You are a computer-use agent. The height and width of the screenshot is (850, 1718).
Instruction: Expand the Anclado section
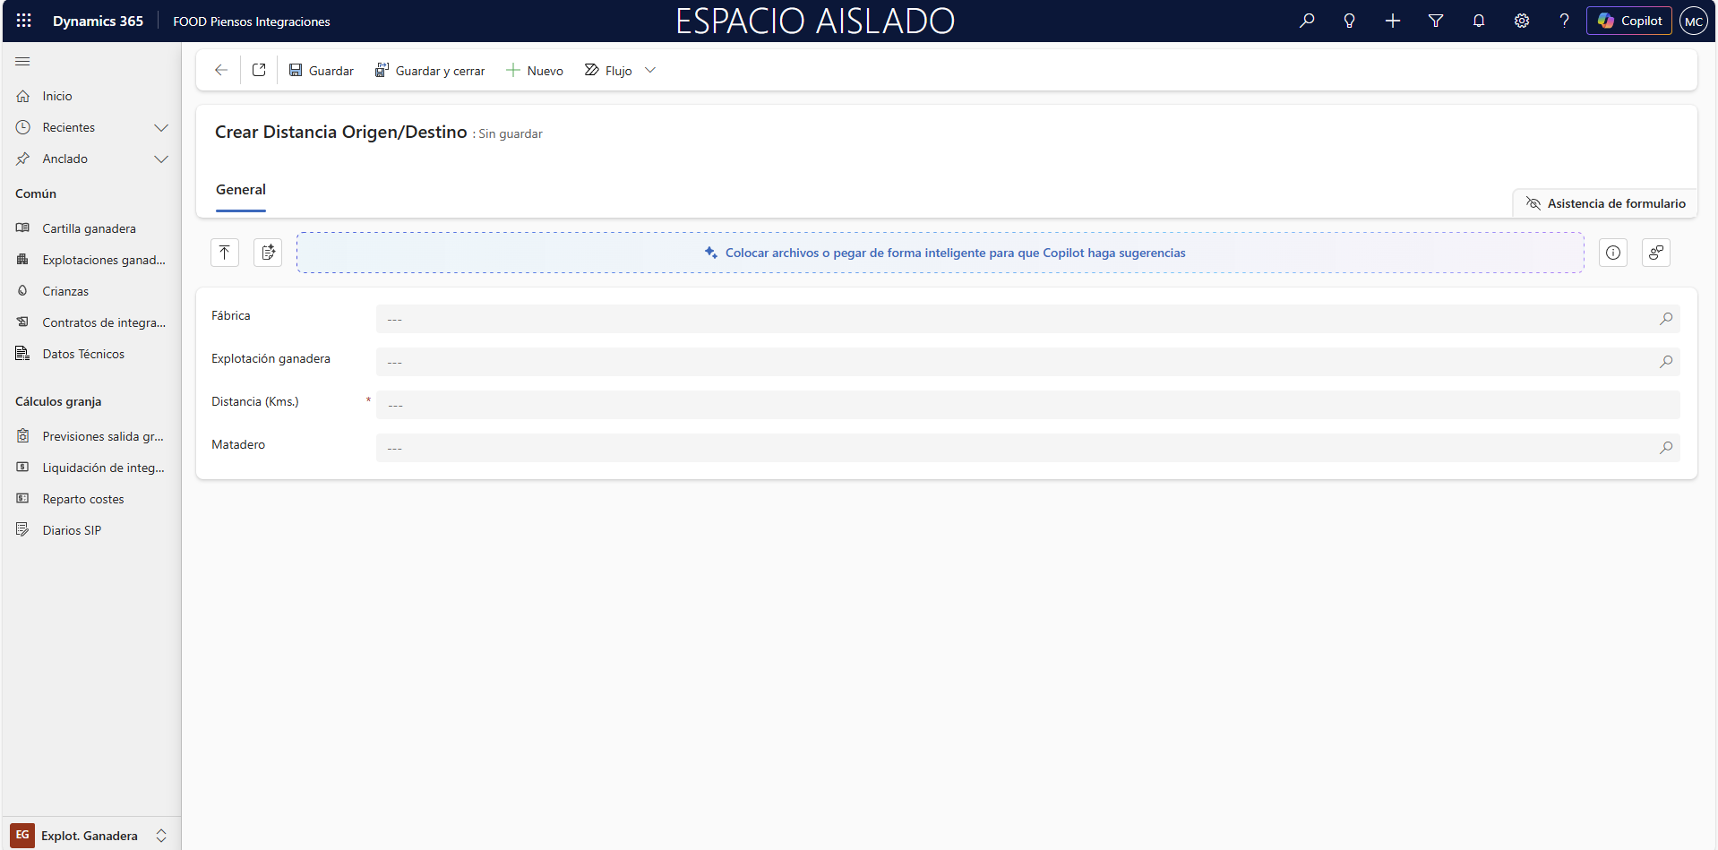tap(161, 159)
